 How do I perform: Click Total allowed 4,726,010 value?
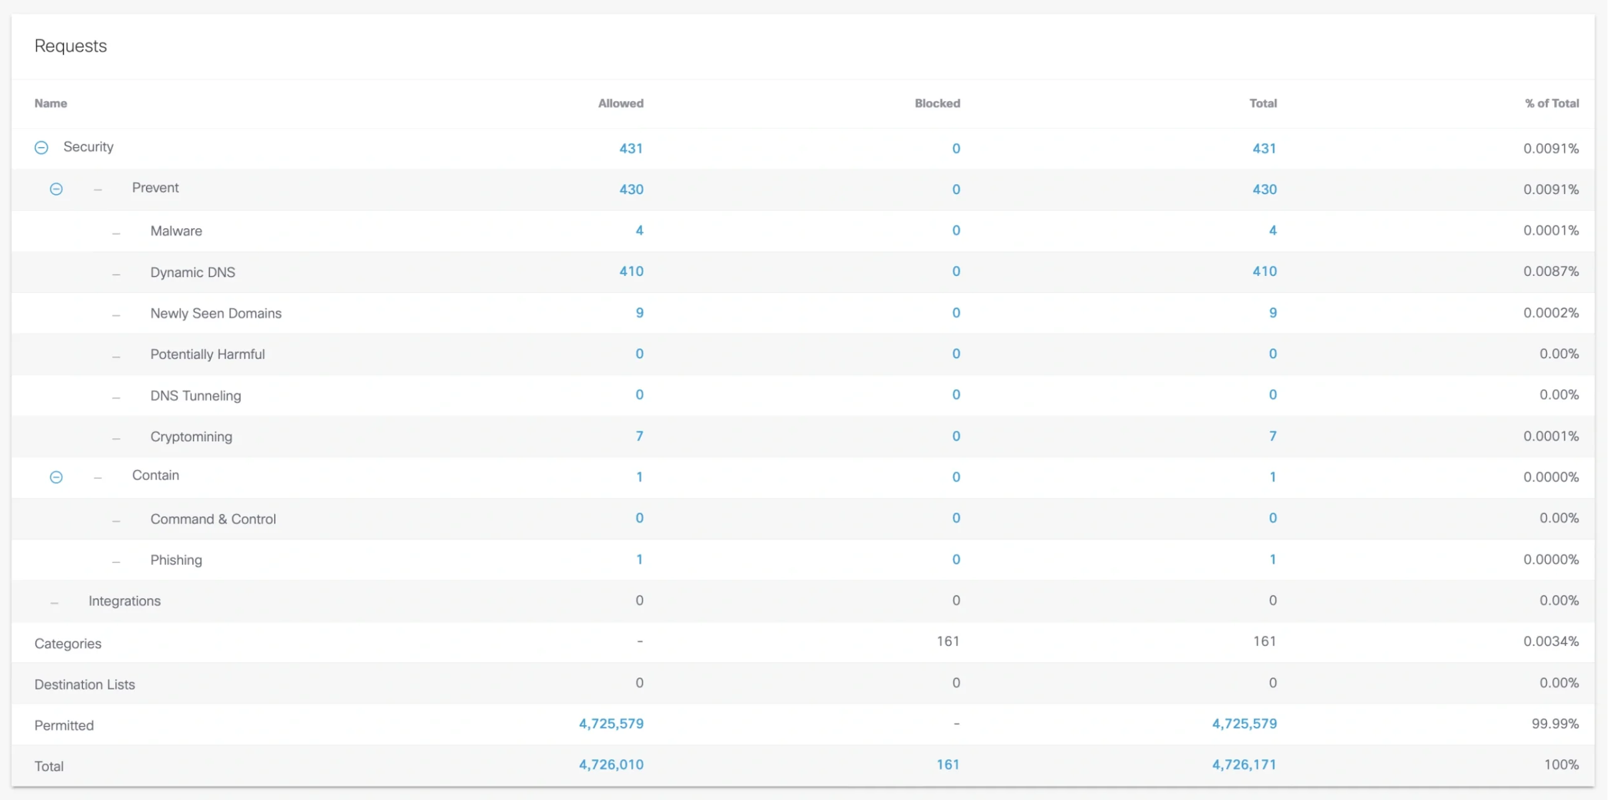tap(611, 765)
